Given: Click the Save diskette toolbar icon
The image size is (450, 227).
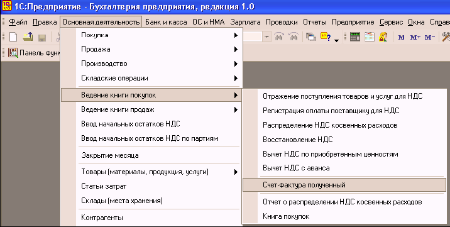Looking at the screenshot, I should coord(42,38).
